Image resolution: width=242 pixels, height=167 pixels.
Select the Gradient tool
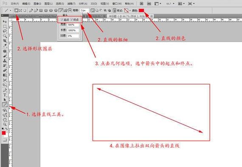tap(5, 75)
